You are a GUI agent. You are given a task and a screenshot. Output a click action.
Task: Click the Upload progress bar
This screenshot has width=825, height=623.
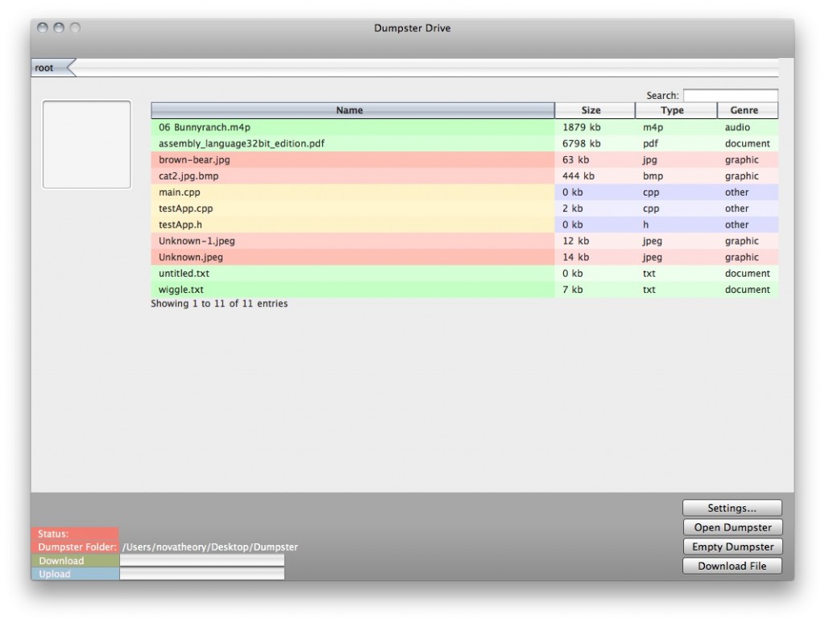tap(201, 574)
